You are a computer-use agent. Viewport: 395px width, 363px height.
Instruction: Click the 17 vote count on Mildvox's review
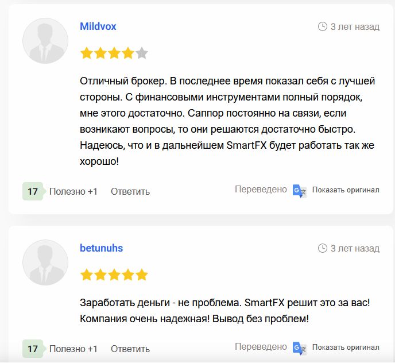(33, 191)
